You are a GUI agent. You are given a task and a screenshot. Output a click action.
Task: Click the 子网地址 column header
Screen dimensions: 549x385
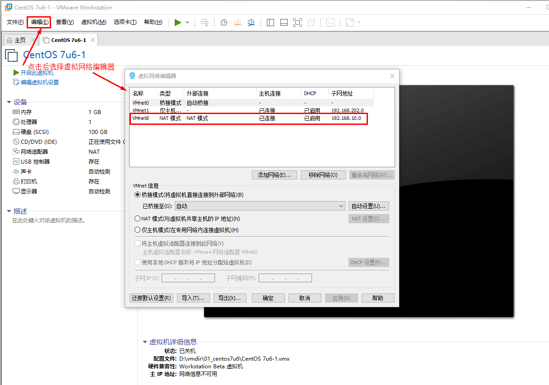point(351,93)
